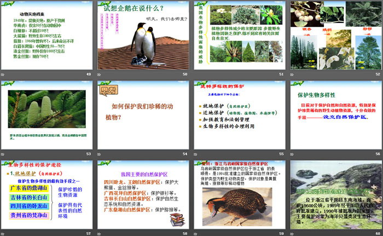The image size is (383, 236).
Task: Click the animation star icon under slide 52
Action: [293, 74]
